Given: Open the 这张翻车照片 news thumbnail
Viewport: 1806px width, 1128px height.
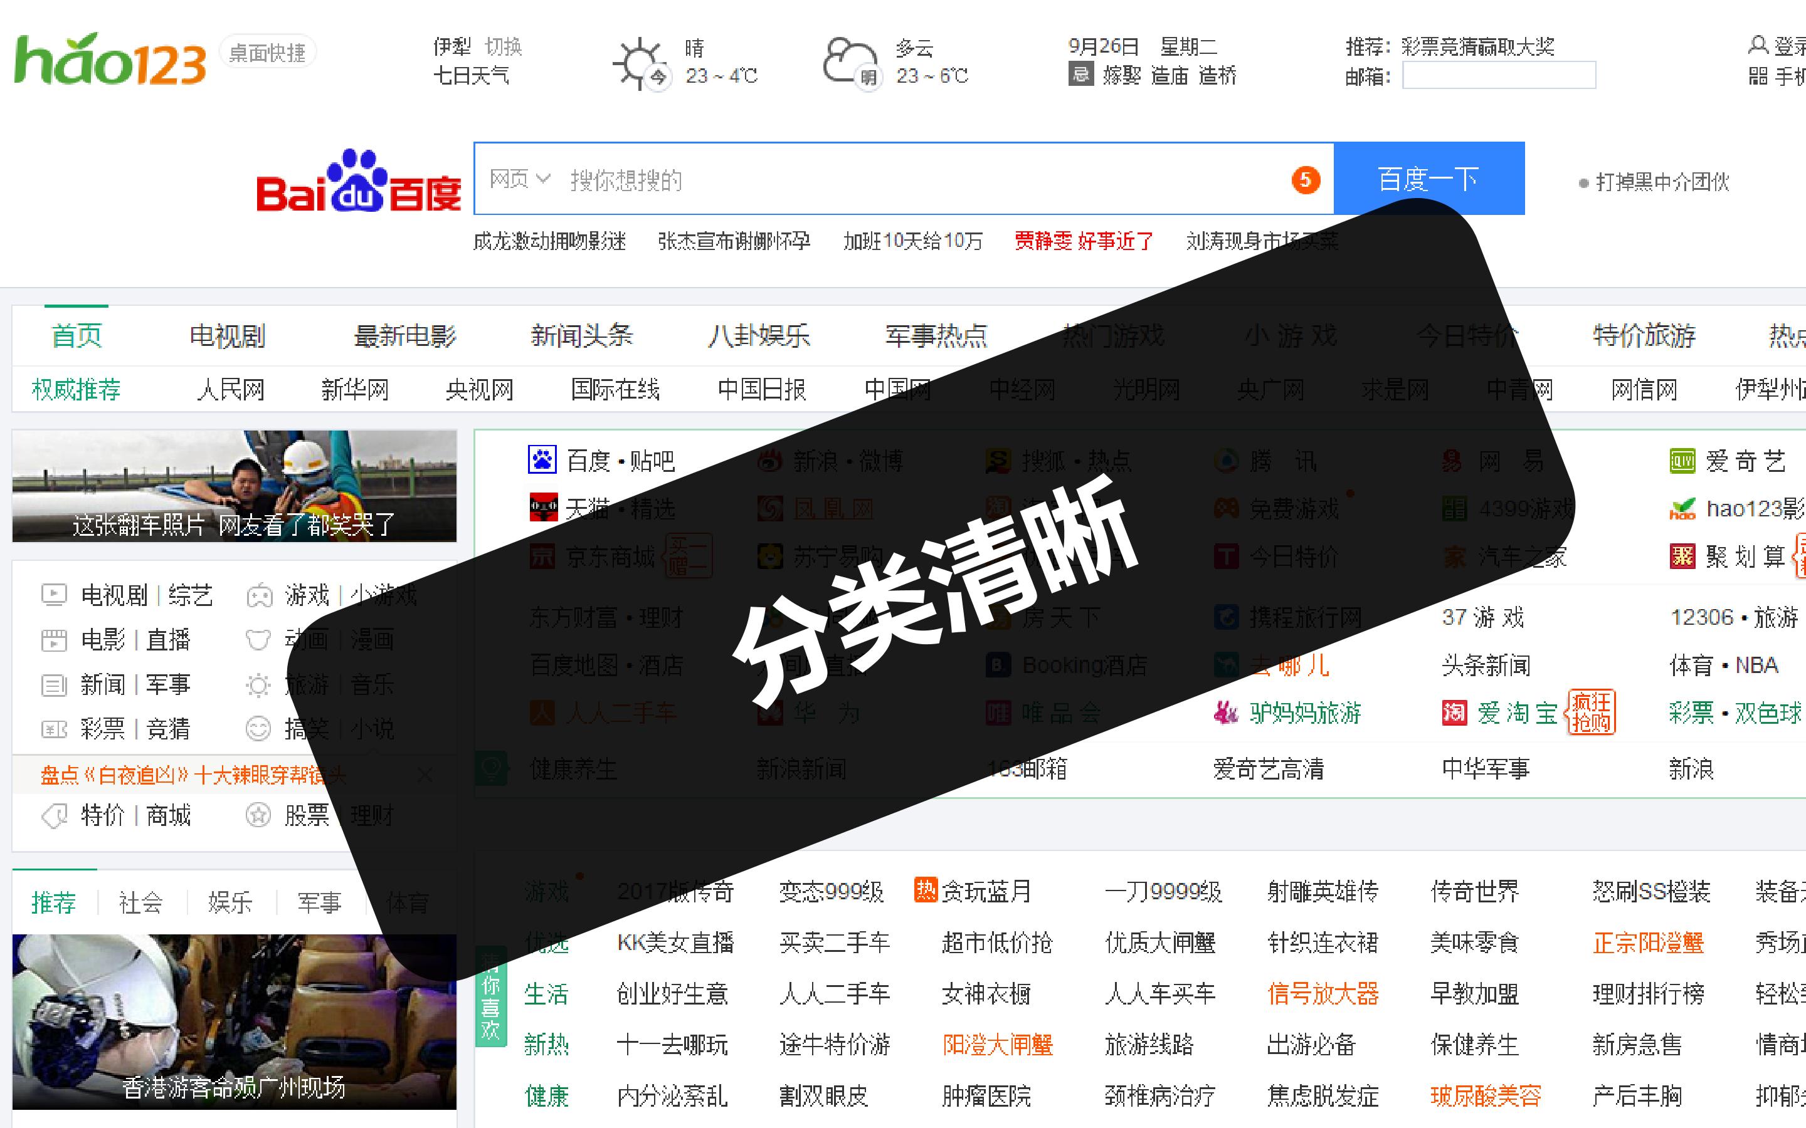Looking at the screenshot, I should point(235,486).
